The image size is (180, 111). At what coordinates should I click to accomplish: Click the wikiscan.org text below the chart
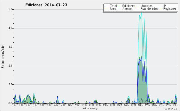[x=90, y=108]
